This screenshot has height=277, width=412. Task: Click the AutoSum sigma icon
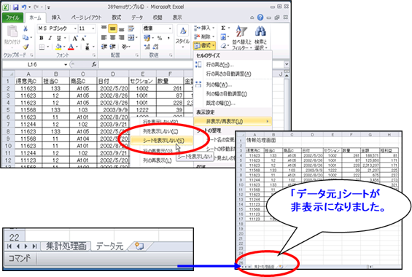(223, 28)
